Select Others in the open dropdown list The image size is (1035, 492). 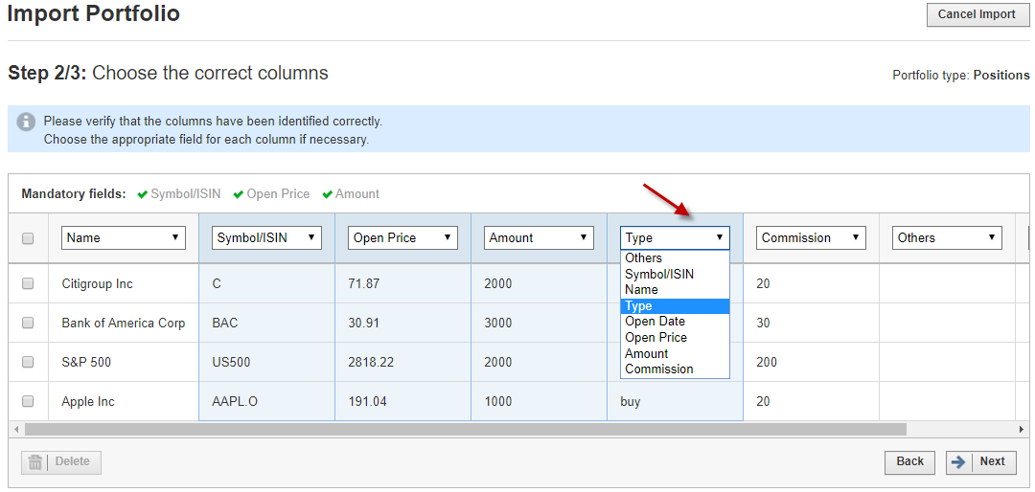point(675,257)
